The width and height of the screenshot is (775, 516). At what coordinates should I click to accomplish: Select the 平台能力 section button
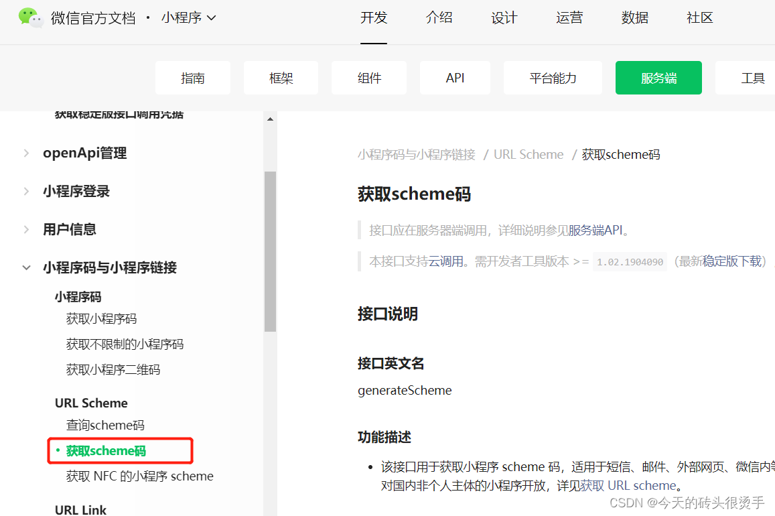[553, 78]
